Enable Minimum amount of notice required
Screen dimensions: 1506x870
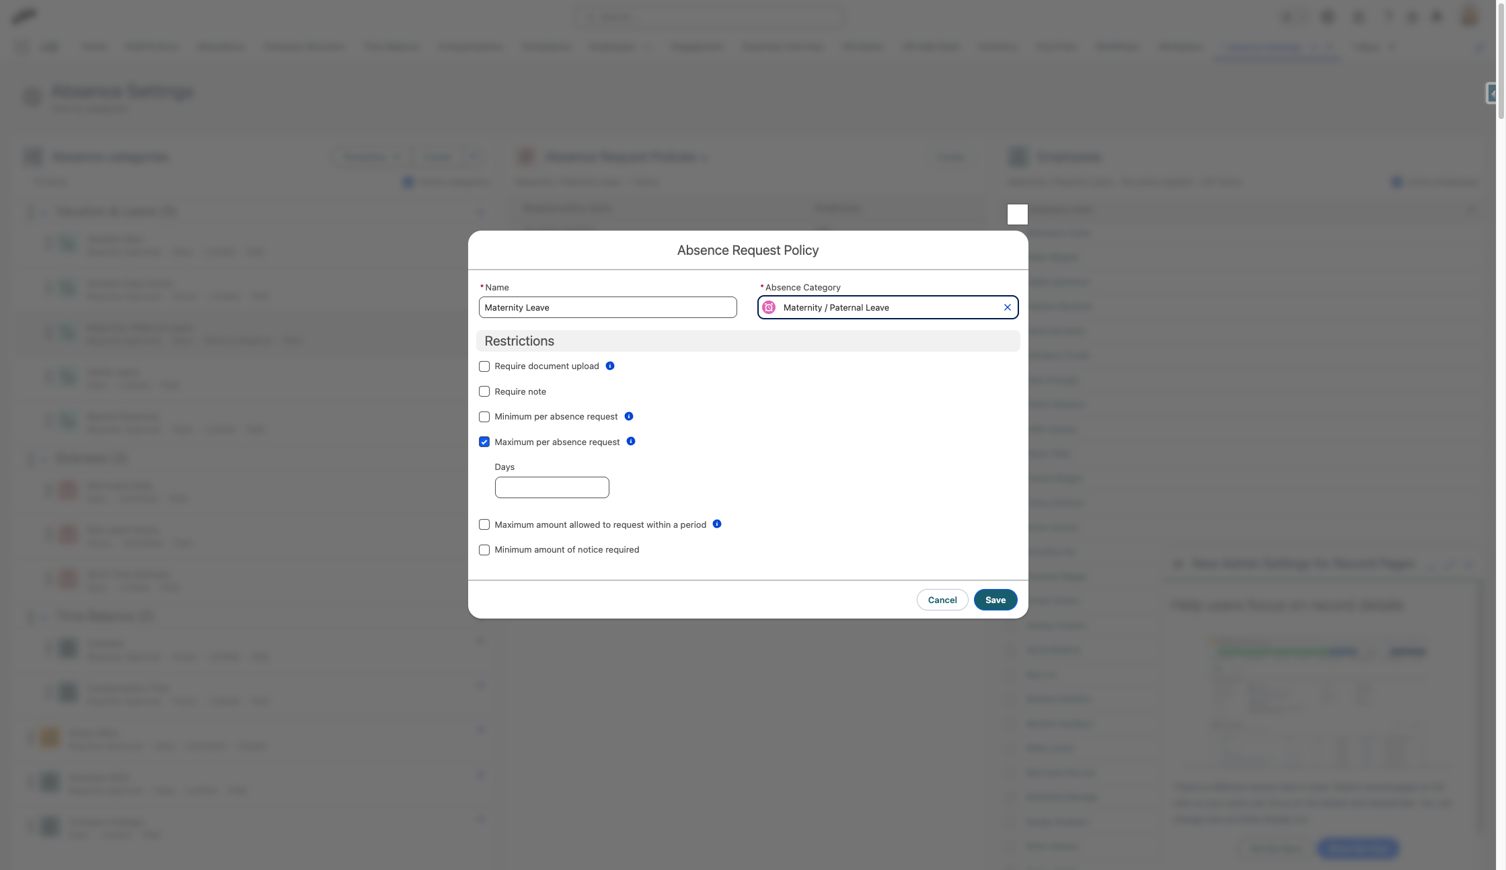point(484,549)
